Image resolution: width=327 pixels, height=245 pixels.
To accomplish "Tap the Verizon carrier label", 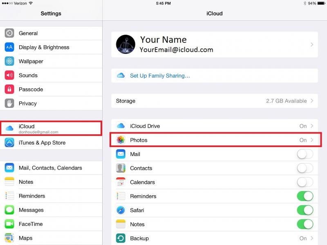I will tap(20, 3).
